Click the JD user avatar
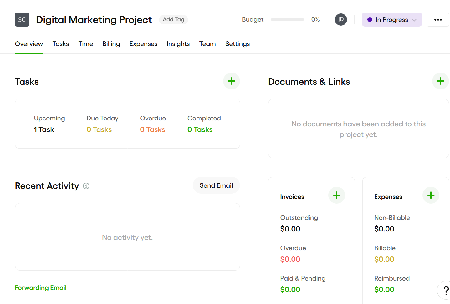 point(341,20)
